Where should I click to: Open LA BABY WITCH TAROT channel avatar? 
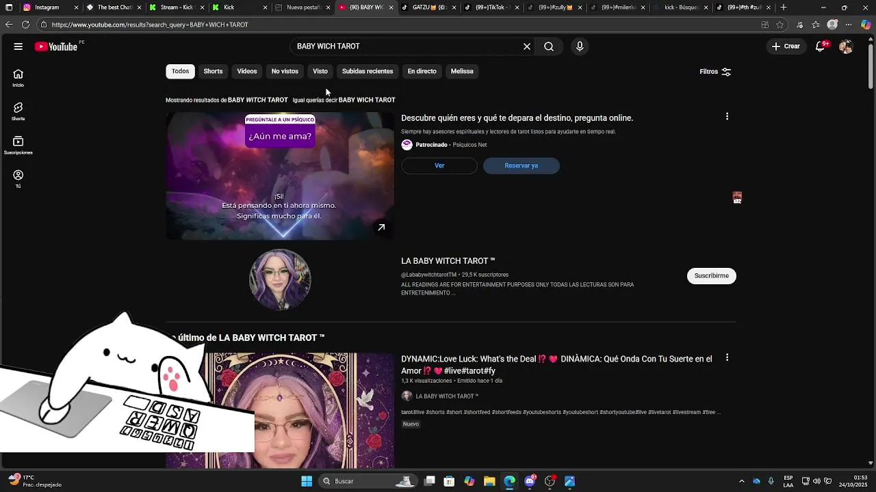(x=280, y=279)
